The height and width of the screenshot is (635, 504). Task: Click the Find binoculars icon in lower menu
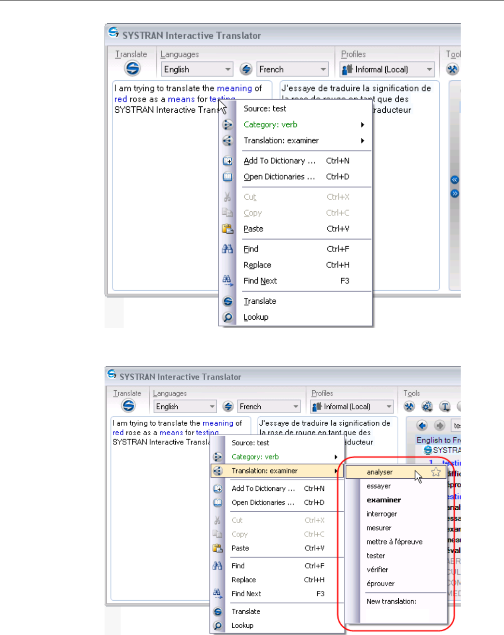pos(218,566)
